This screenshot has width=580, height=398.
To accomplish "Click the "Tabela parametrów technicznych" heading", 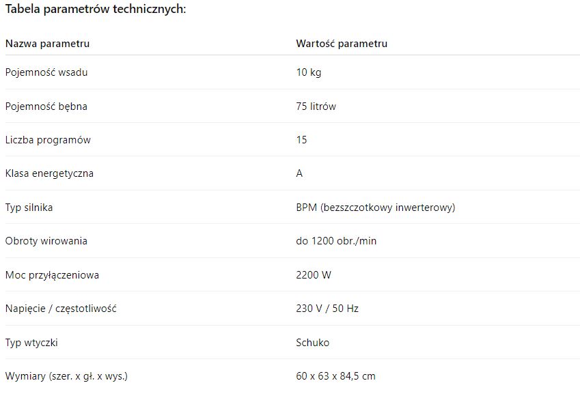I will pos(94,10).
